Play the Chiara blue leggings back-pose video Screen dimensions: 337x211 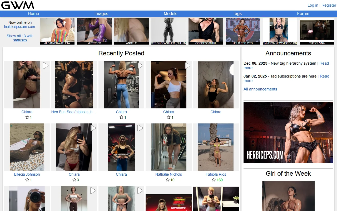pos(140,65)
